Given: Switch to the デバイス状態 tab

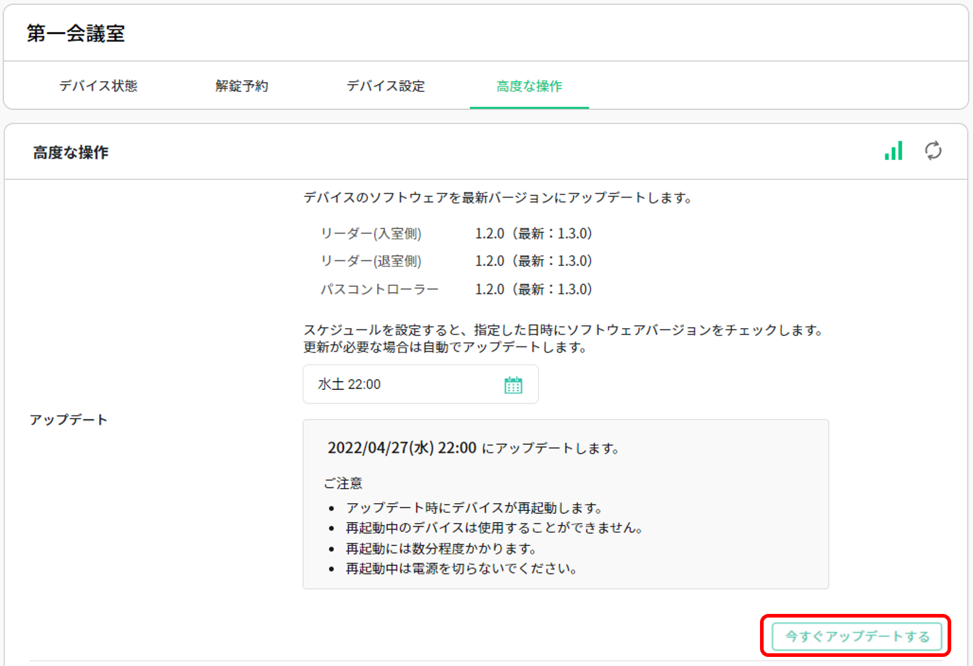Looking at the screenshot, I should click(x=99, y=86).
